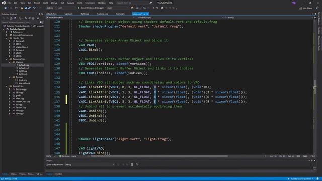The height and width of the screenshot is (181, 322).
Task: Click the Live Share button
Action: (x=305, y=8)
